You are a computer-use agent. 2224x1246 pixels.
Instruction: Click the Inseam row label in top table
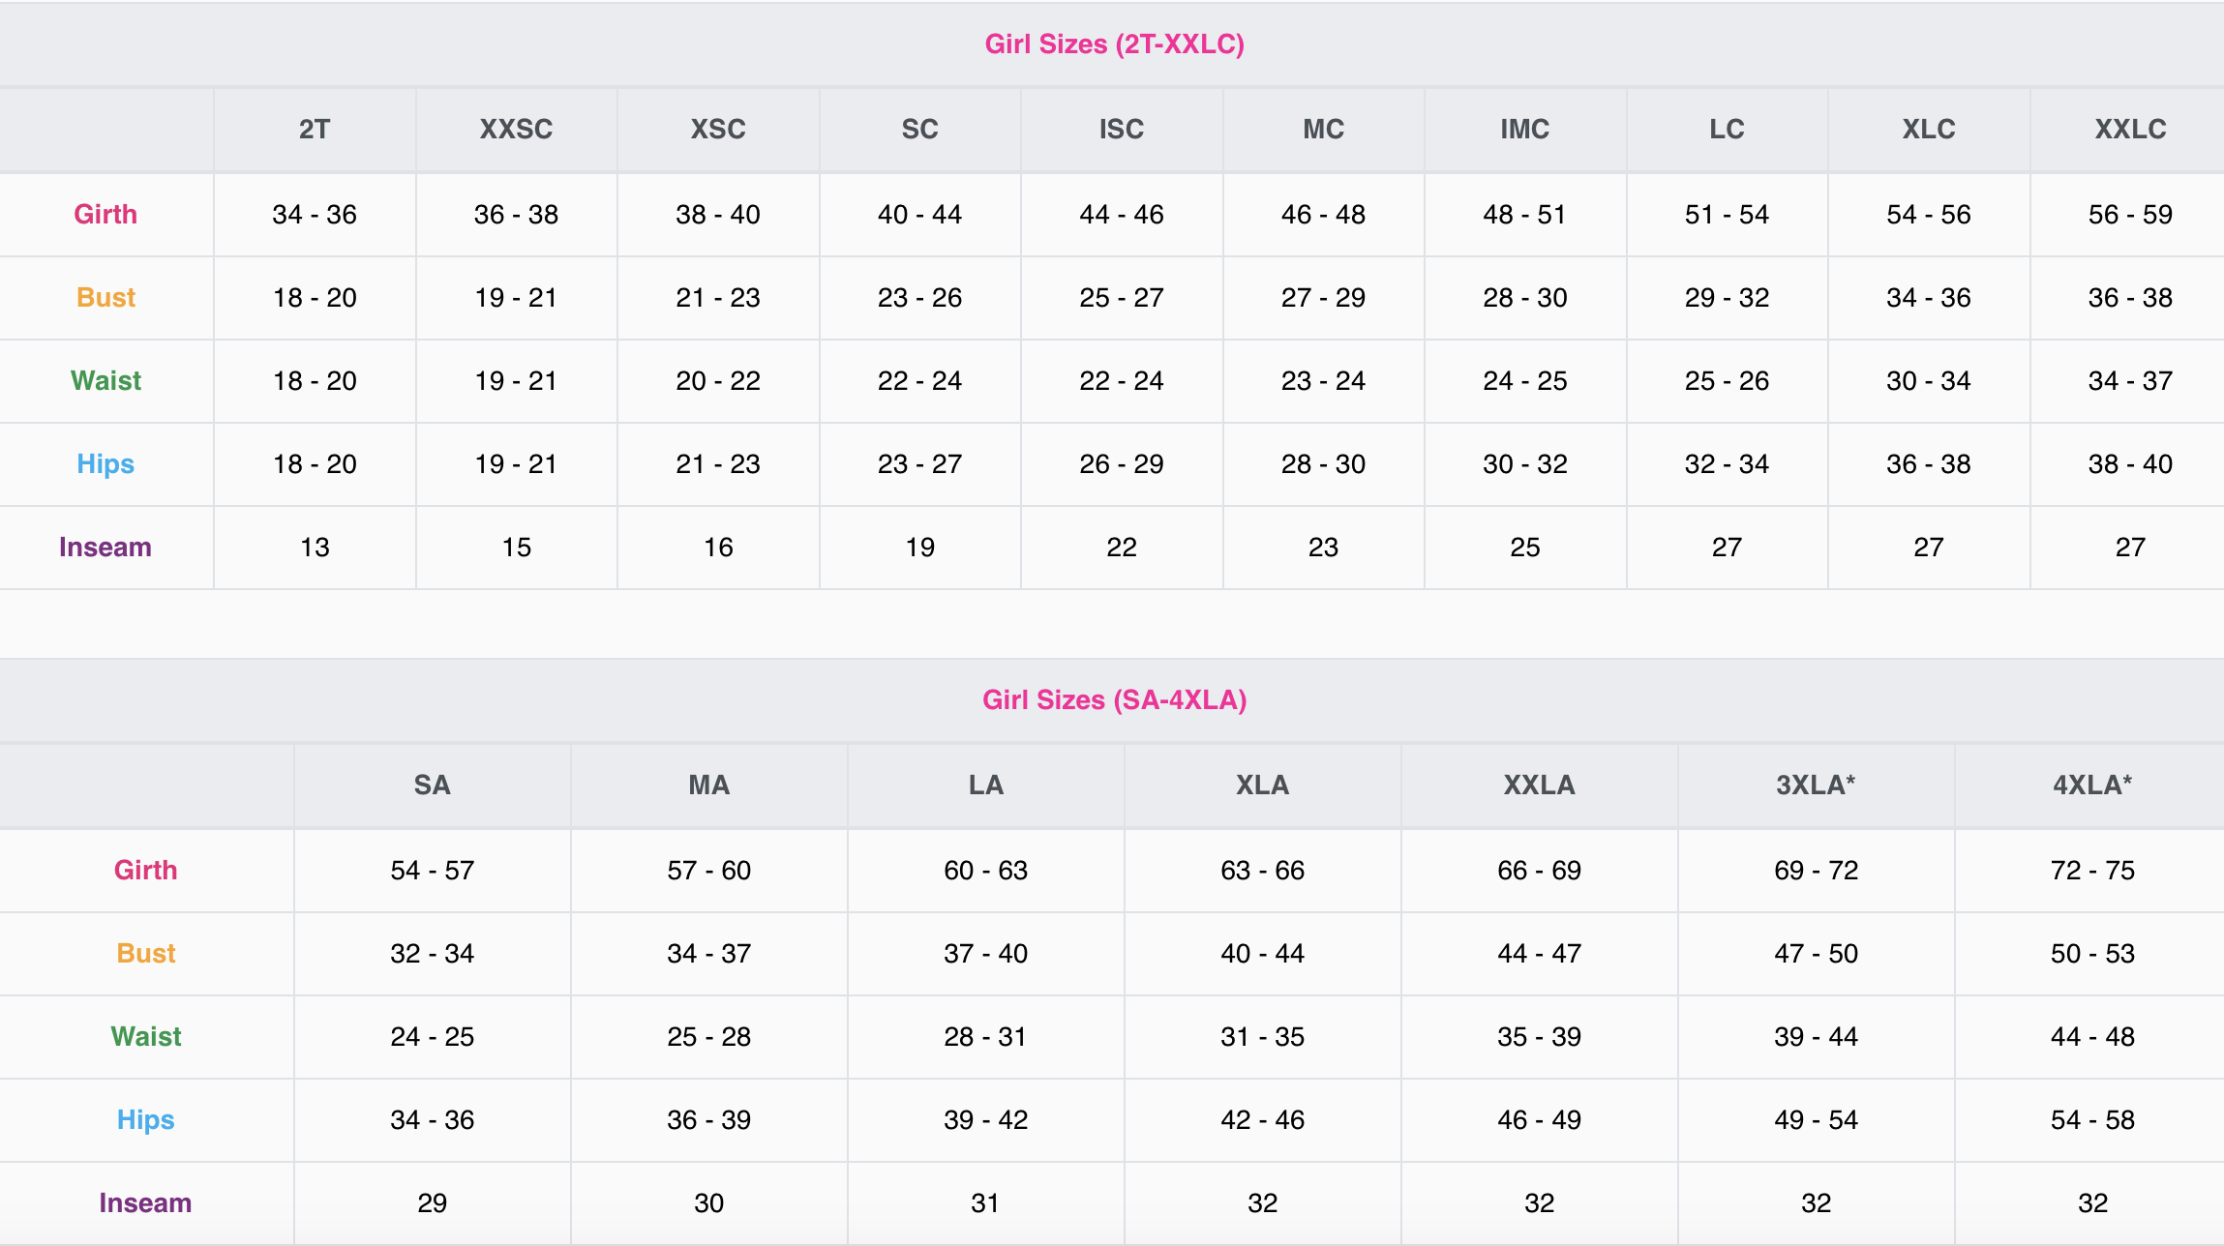tap(105, 548)
